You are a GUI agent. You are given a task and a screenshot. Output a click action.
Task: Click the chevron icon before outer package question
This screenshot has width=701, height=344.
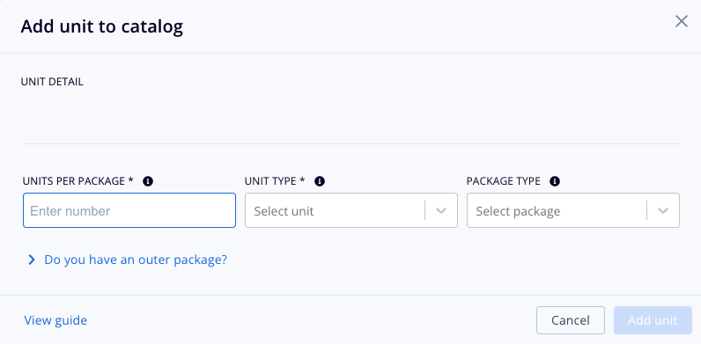(32, 260)
